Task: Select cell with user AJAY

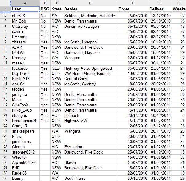Action: (25, 47)
